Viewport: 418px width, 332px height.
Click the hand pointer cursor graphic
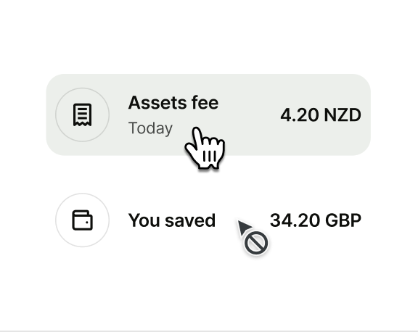click(x=205, y=148)
